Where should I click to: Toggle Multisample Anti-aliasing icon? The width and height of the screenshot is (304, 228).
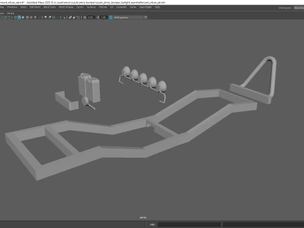coord(54,17)
